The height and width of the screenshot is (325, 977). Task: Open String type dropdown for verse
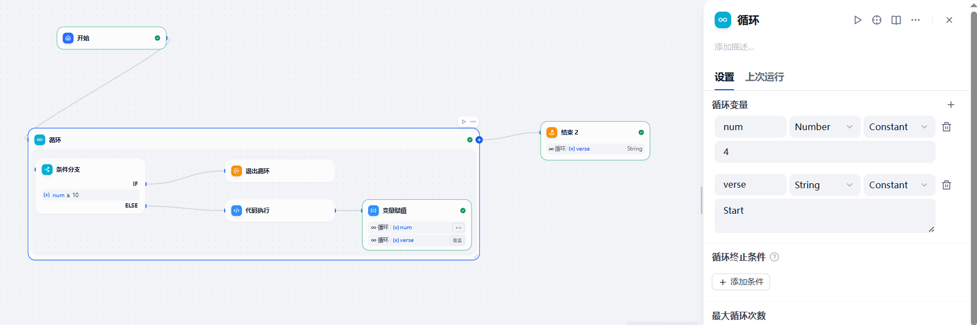point(825,185)
